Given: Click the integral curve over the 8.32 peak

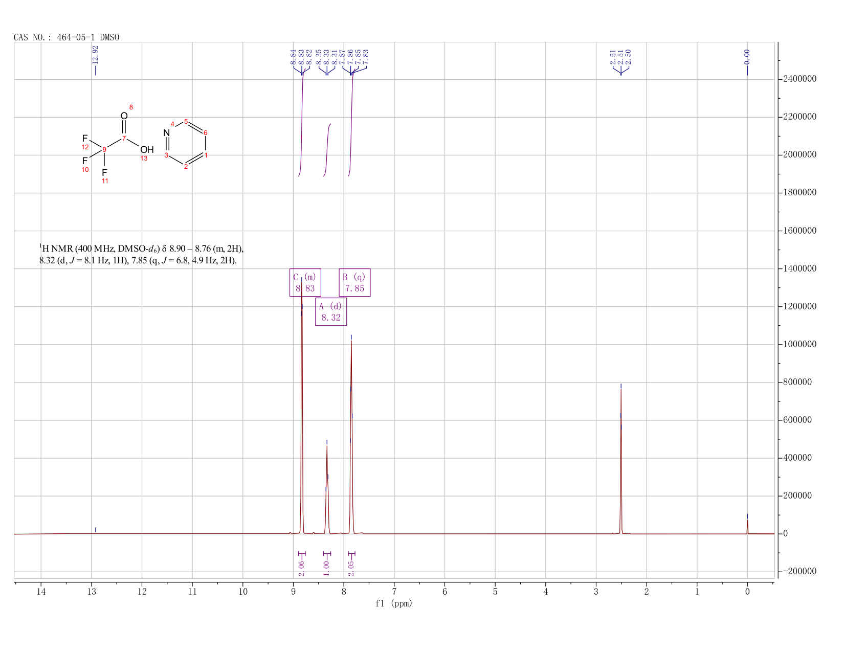Looking at the screenshot, I should (x=327, y=150).
